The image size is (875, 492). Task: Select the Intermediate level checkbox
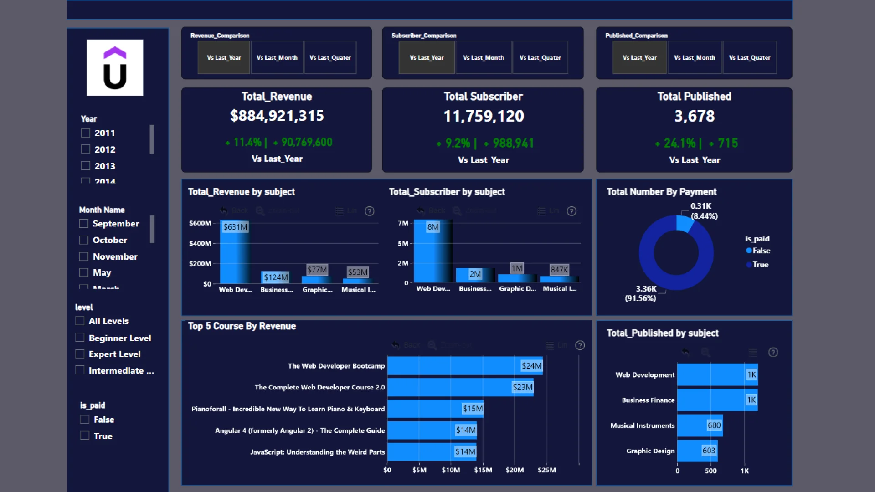pos(80,370)
